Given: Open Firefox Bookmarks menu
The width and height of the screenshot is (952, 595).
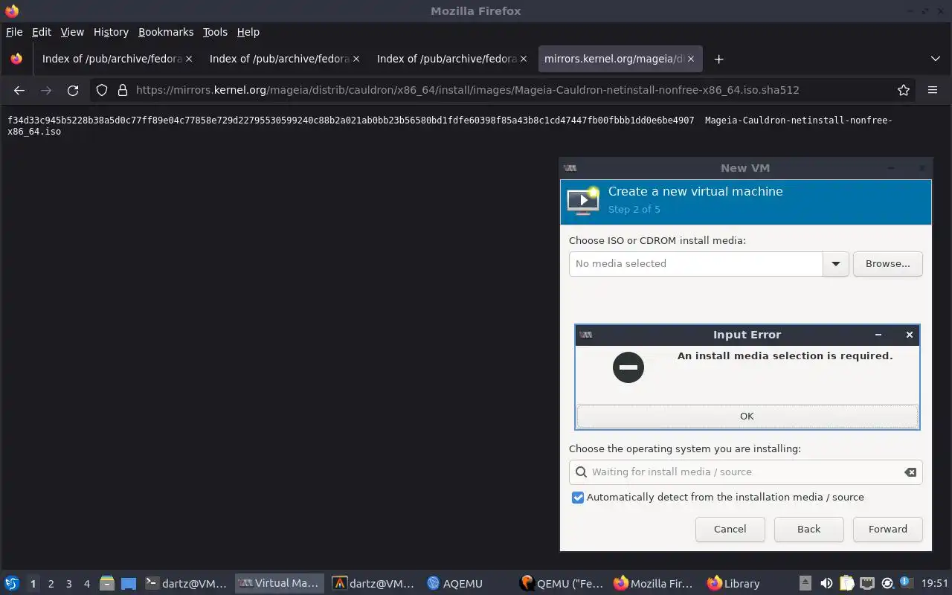Looking at the screenshot, I should point(166,32).
